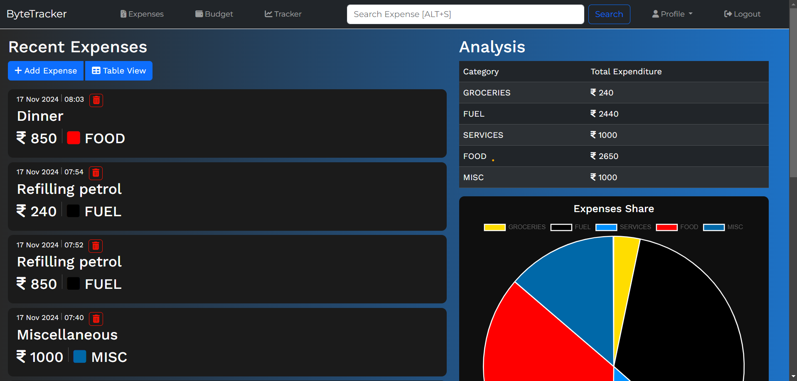Screen dimensions: 797x381
Task: Click the Expenses receipt icon in navbar
Action: (123, 14)
